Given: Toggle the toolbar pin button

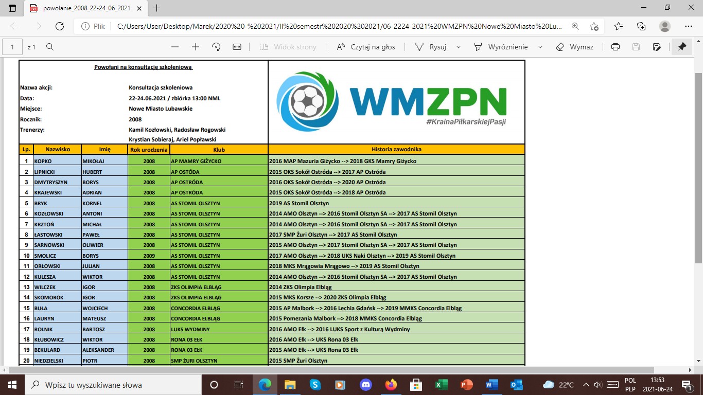Looking at the screenshot, I should [x=682, y=47].
